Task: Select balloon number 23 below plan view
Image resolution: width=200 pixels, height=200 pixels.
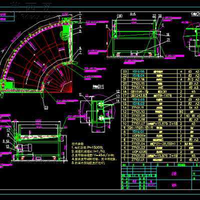Action: [x=46, y=107]
